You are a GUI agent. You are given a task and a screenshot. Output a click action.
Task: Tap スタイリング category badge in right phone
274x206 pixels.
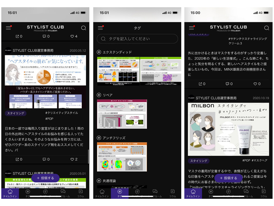click(x=199, y=161)
